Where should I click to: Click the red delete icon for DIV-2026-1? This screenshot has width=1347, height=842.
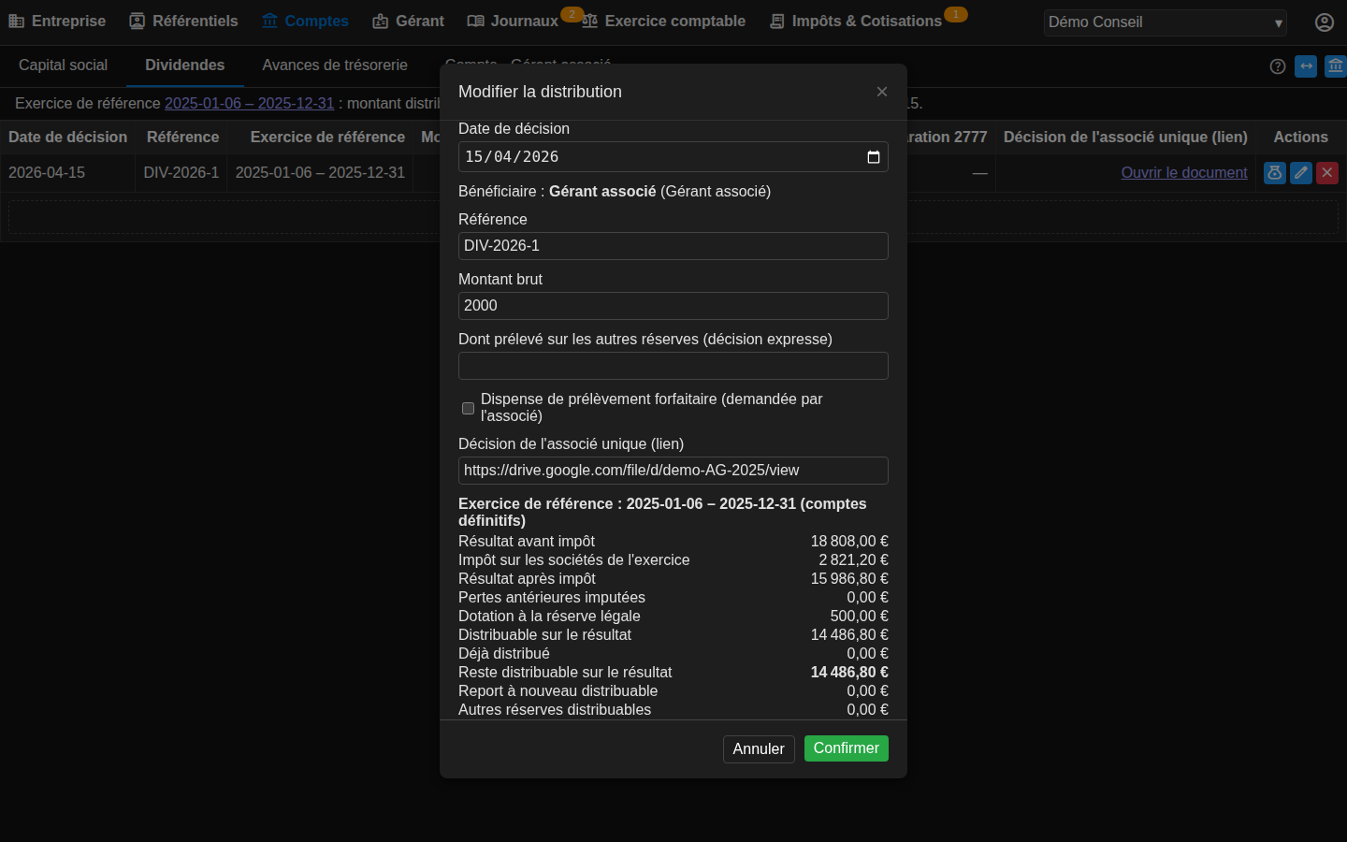1327,173
